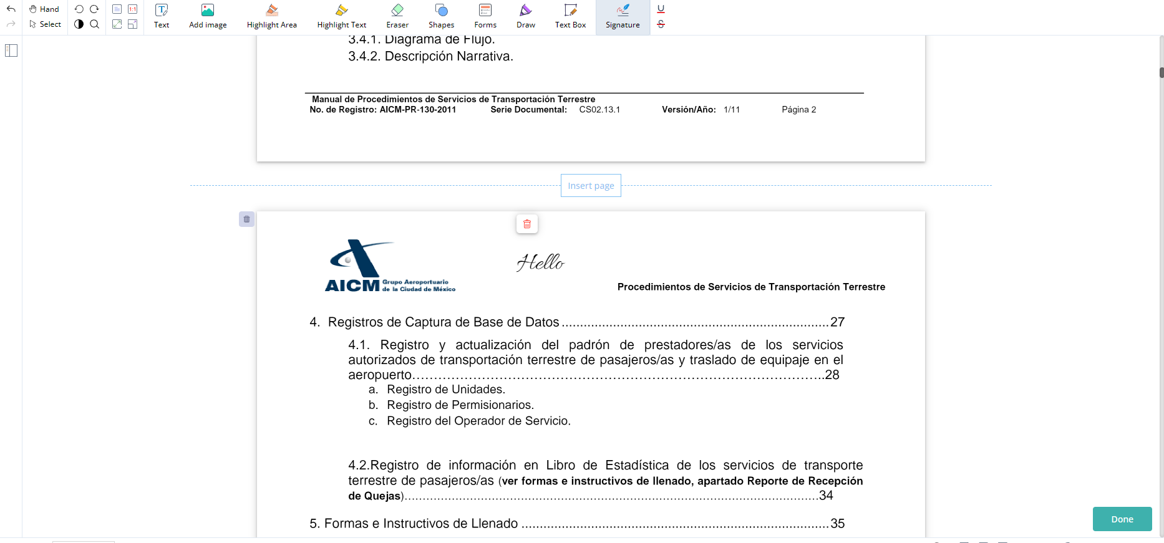Open the Add image tool

[x=208, y=17]
